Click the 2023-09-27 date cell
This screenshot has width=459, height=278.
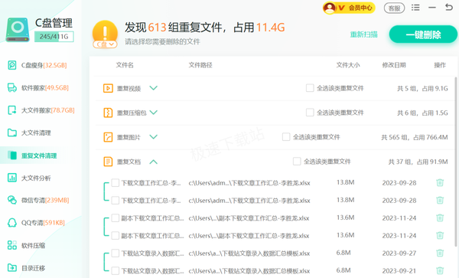coord(399,253)
